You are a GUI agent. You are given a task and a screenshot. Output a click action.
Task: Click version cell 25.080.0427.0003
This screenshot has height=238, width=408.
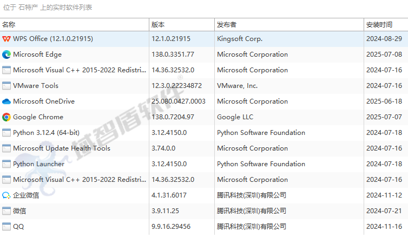pos(179,101)
